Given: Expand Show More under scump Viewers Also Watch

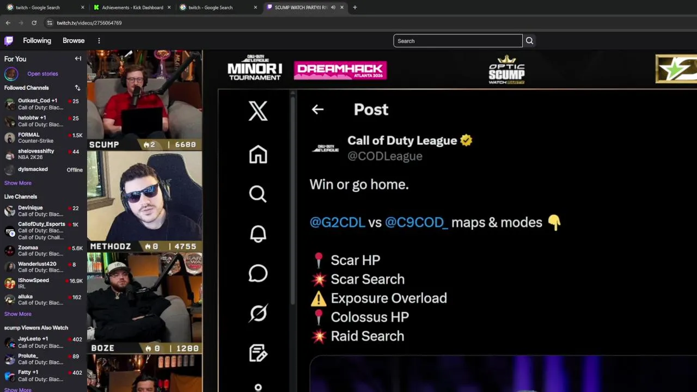Looking at the screenshot, I should pyautogui.click(x=18, y=389).
